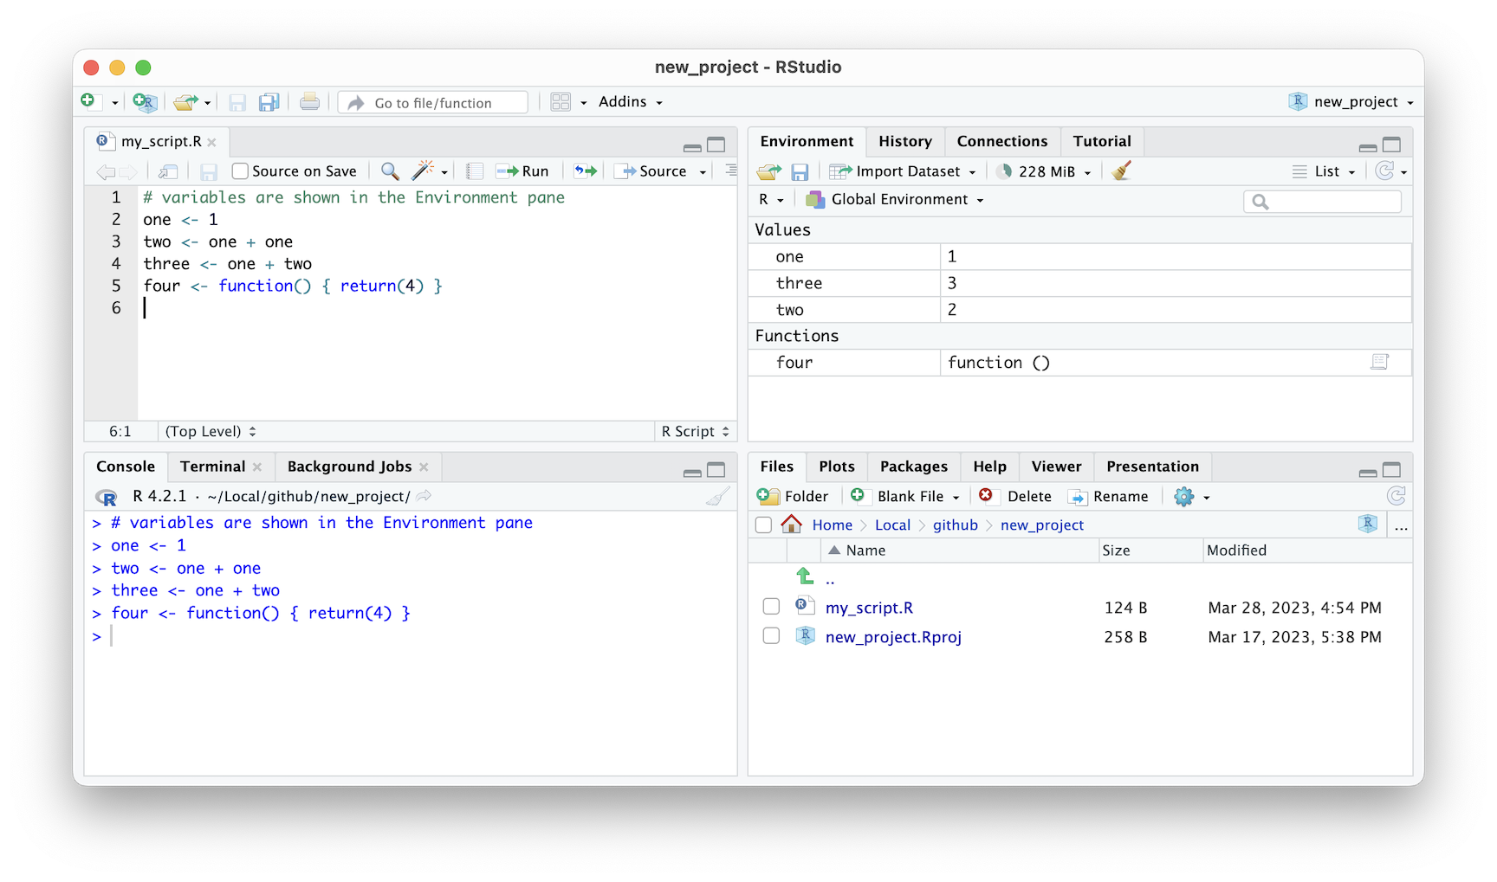Click the green up-arrow parent directory icon

[805, 576]
